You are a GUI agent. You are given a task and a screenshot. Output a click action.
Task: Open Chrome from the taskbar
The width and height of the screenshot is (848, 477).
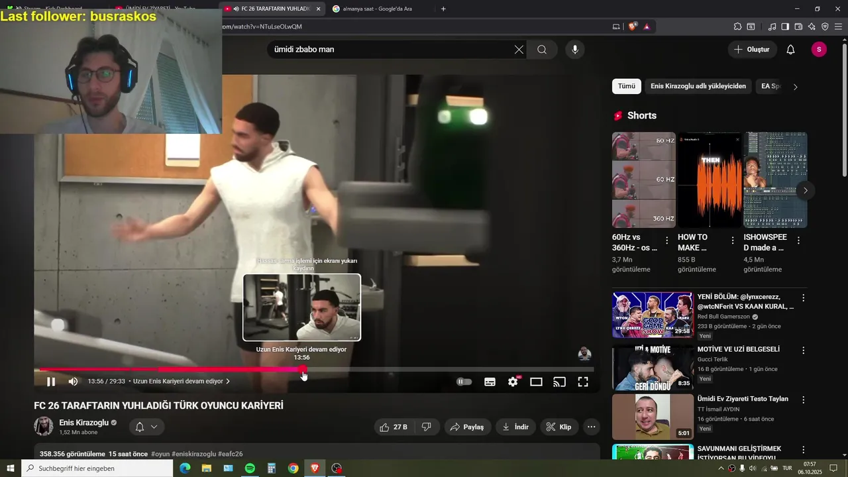[293, 468]
